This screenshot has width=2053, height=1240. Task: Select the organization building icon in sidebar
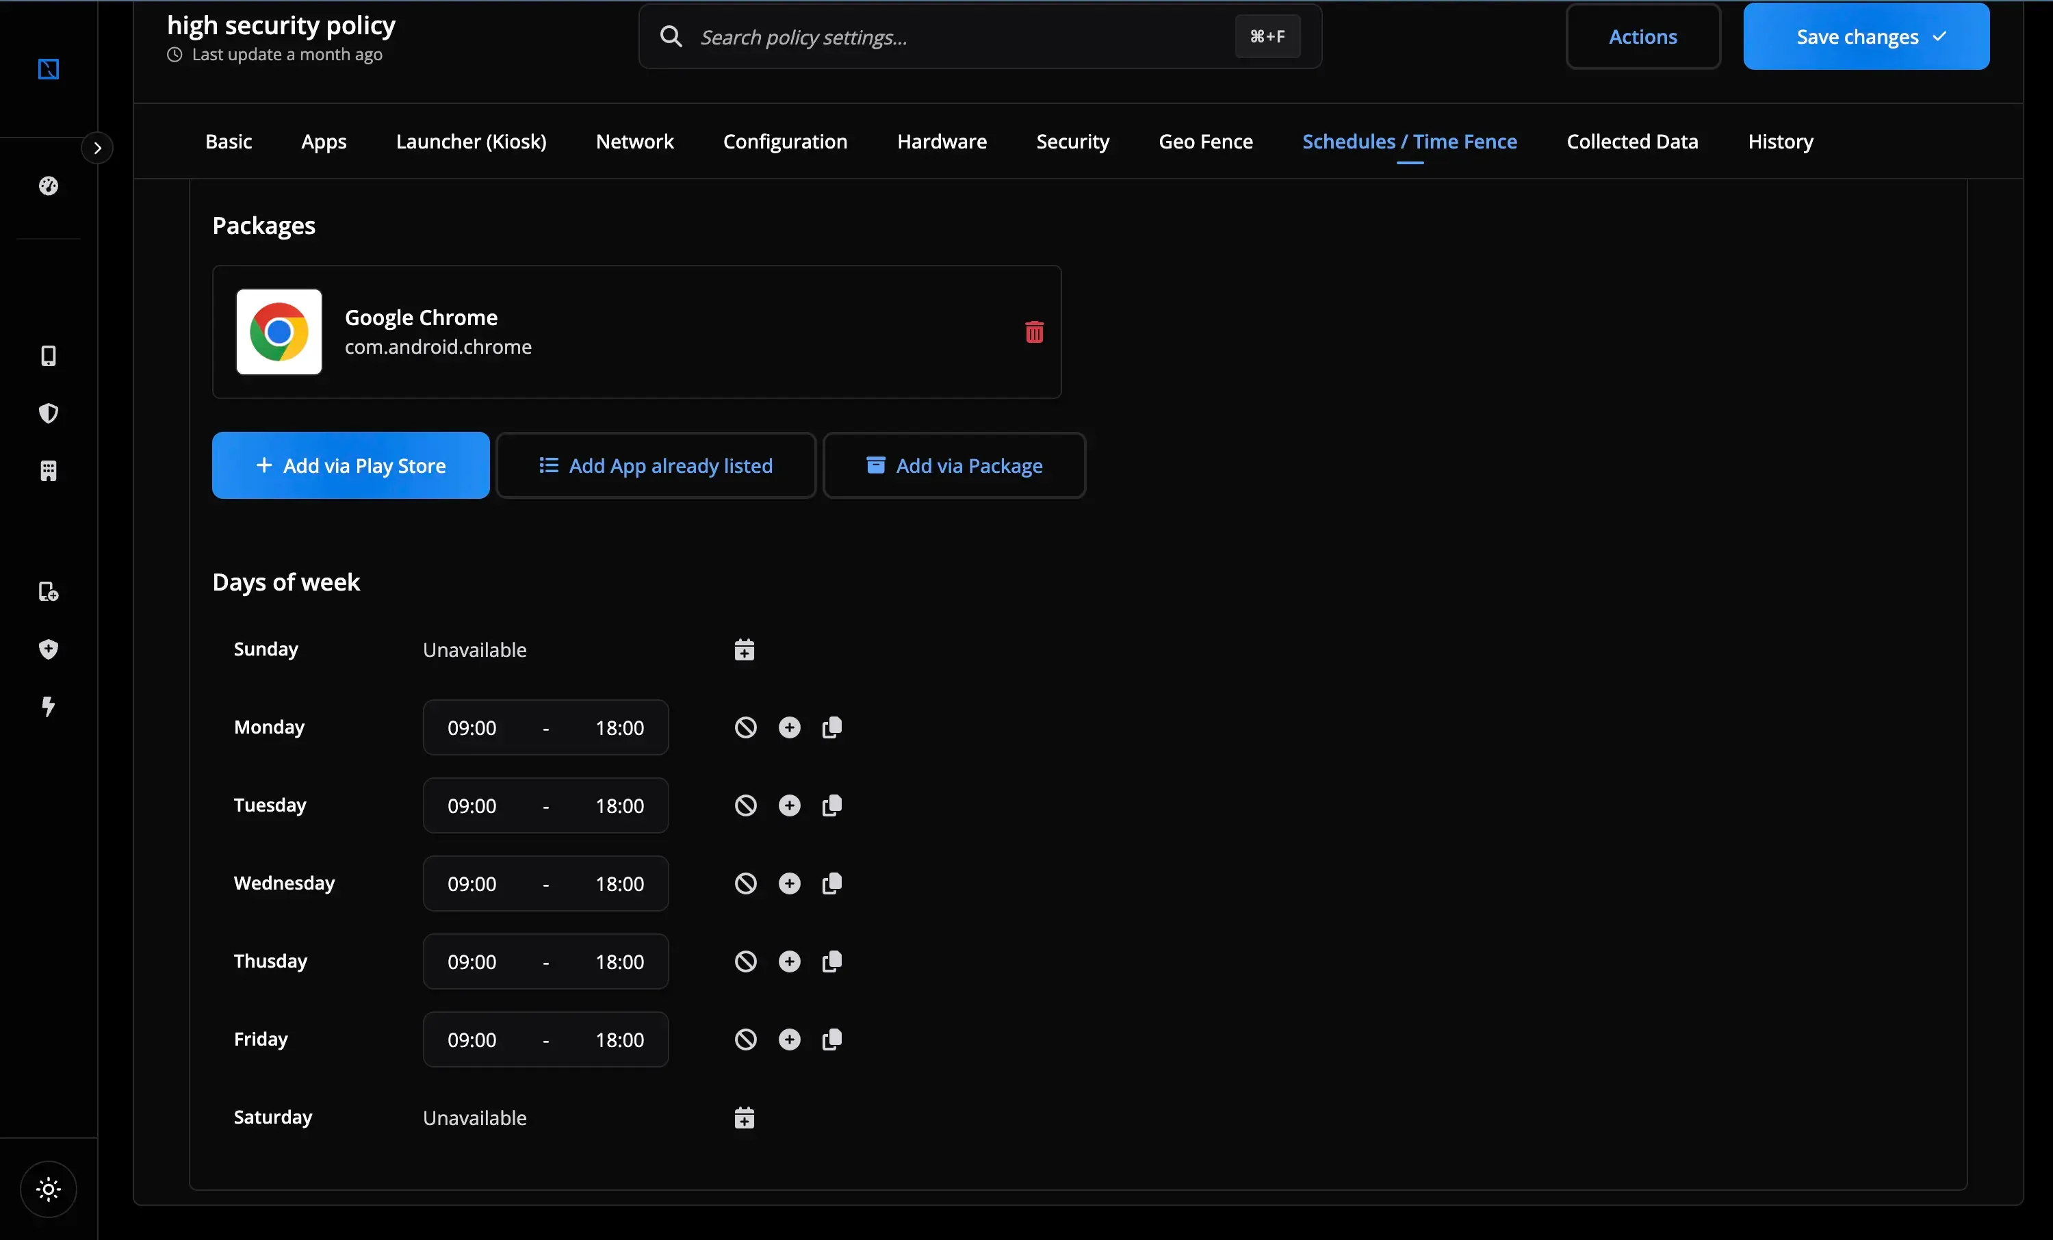click(x=49, y=472)
